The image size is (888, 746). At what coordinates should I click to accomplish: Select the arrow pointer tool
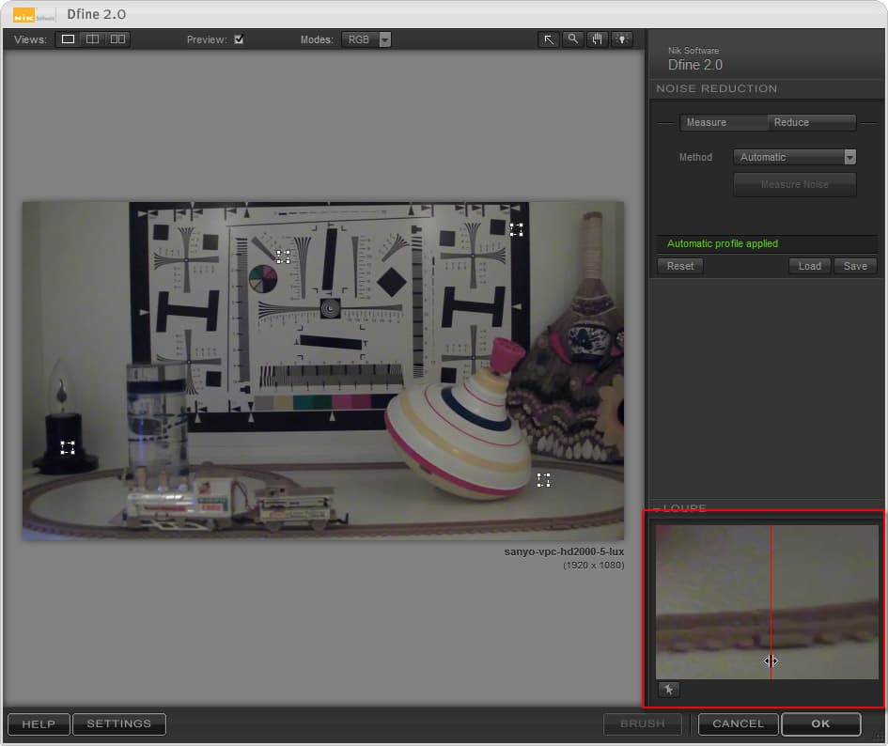(x=549, y=39)
